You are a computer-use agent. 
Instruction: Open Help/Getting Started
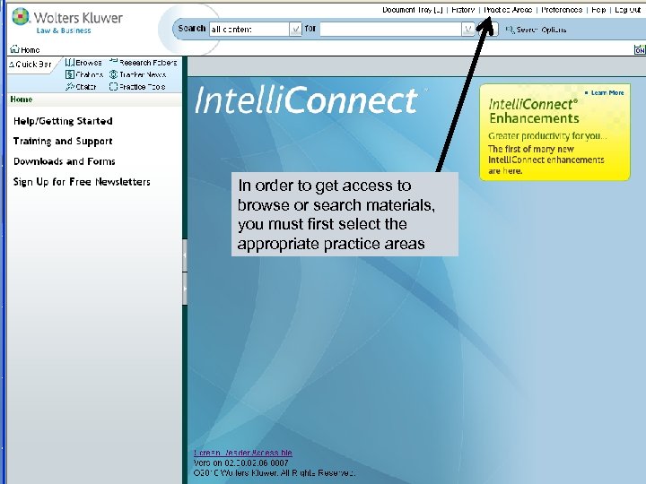coord(63,121)
